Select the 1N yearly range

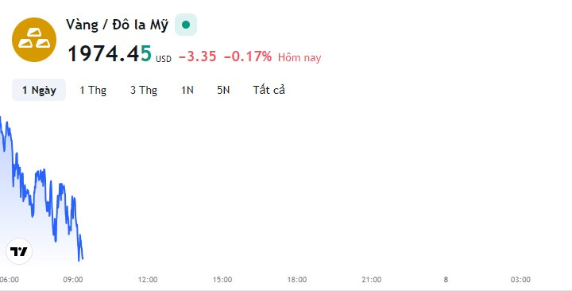tap(187, 90)
